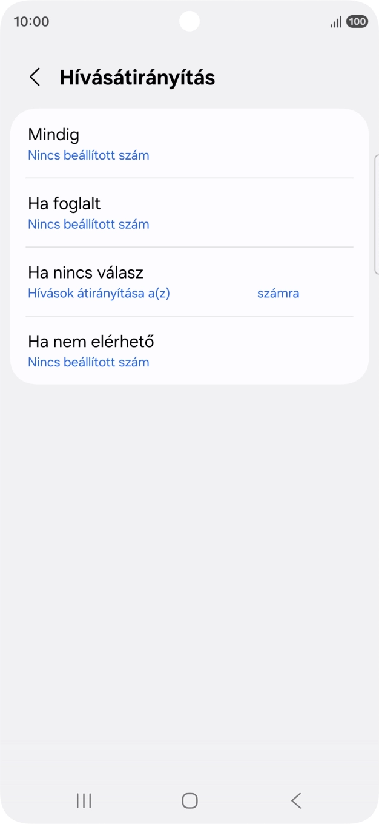Tap Nincs beállított szám under Ha nem elérhető
Image resolution: width=379 pixels, height=824 pixels.
tap(88, 362)
